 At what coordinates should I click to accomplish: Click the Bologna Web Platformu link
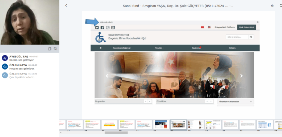(x=225, y=27)
